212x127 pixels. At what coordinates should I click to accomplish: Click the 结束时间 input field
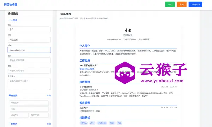coord(39,115)
